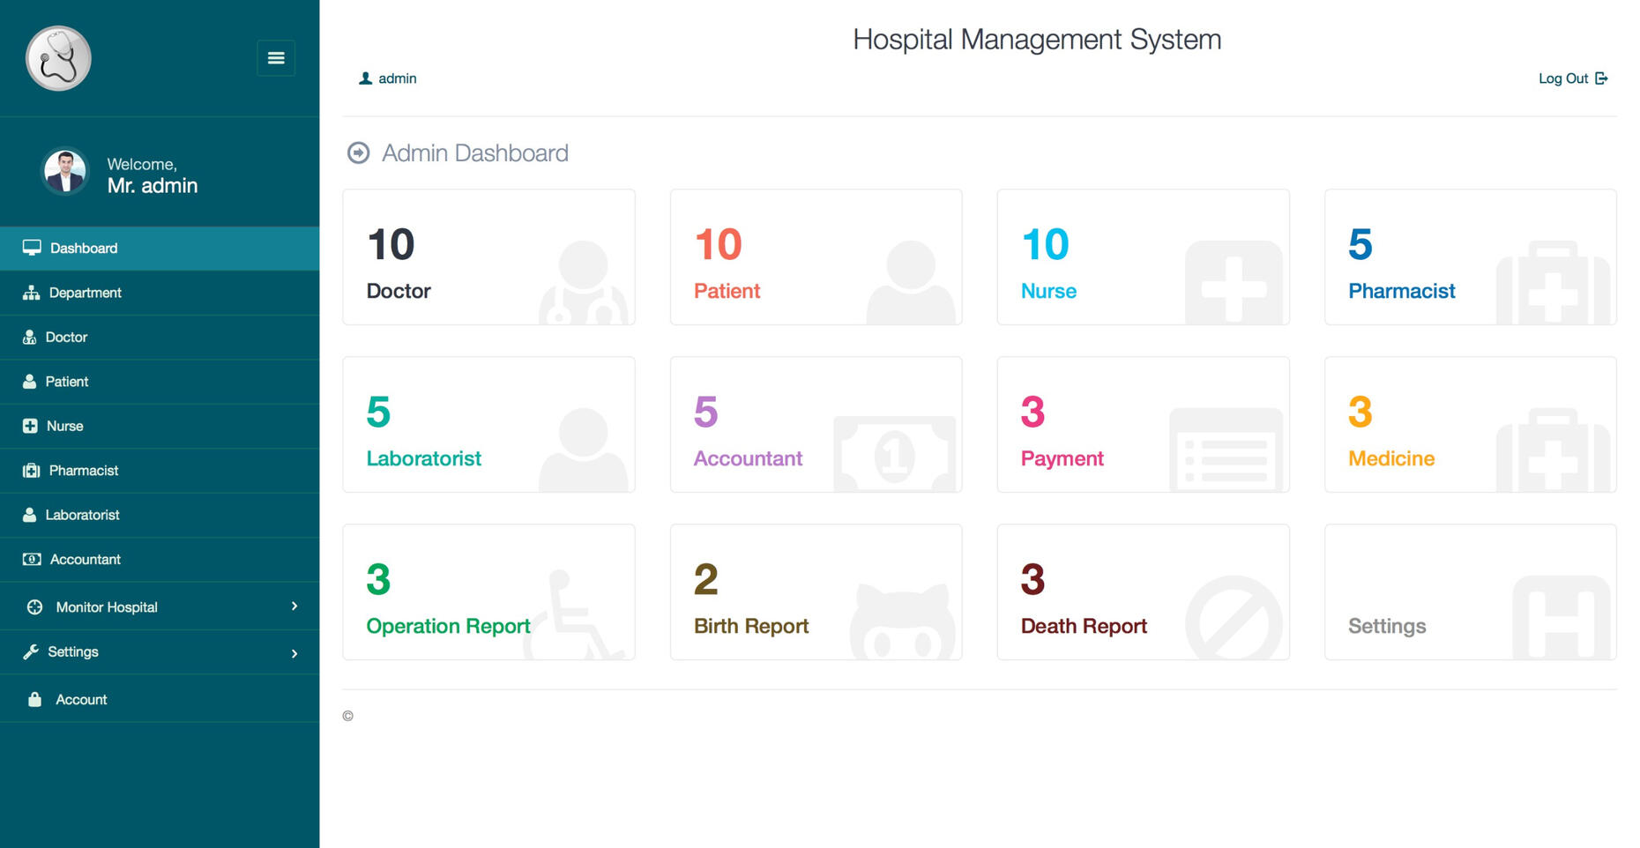Click the admin profile avatar photo
Screen dimensions: 1640x848
coord(65,171)
